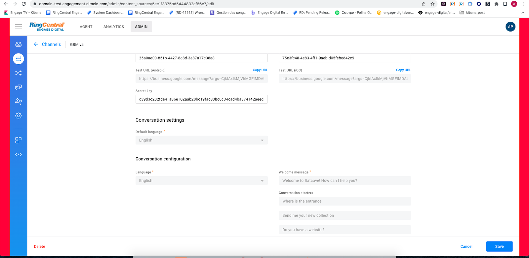Click the browser share icon

click(424, 4)
